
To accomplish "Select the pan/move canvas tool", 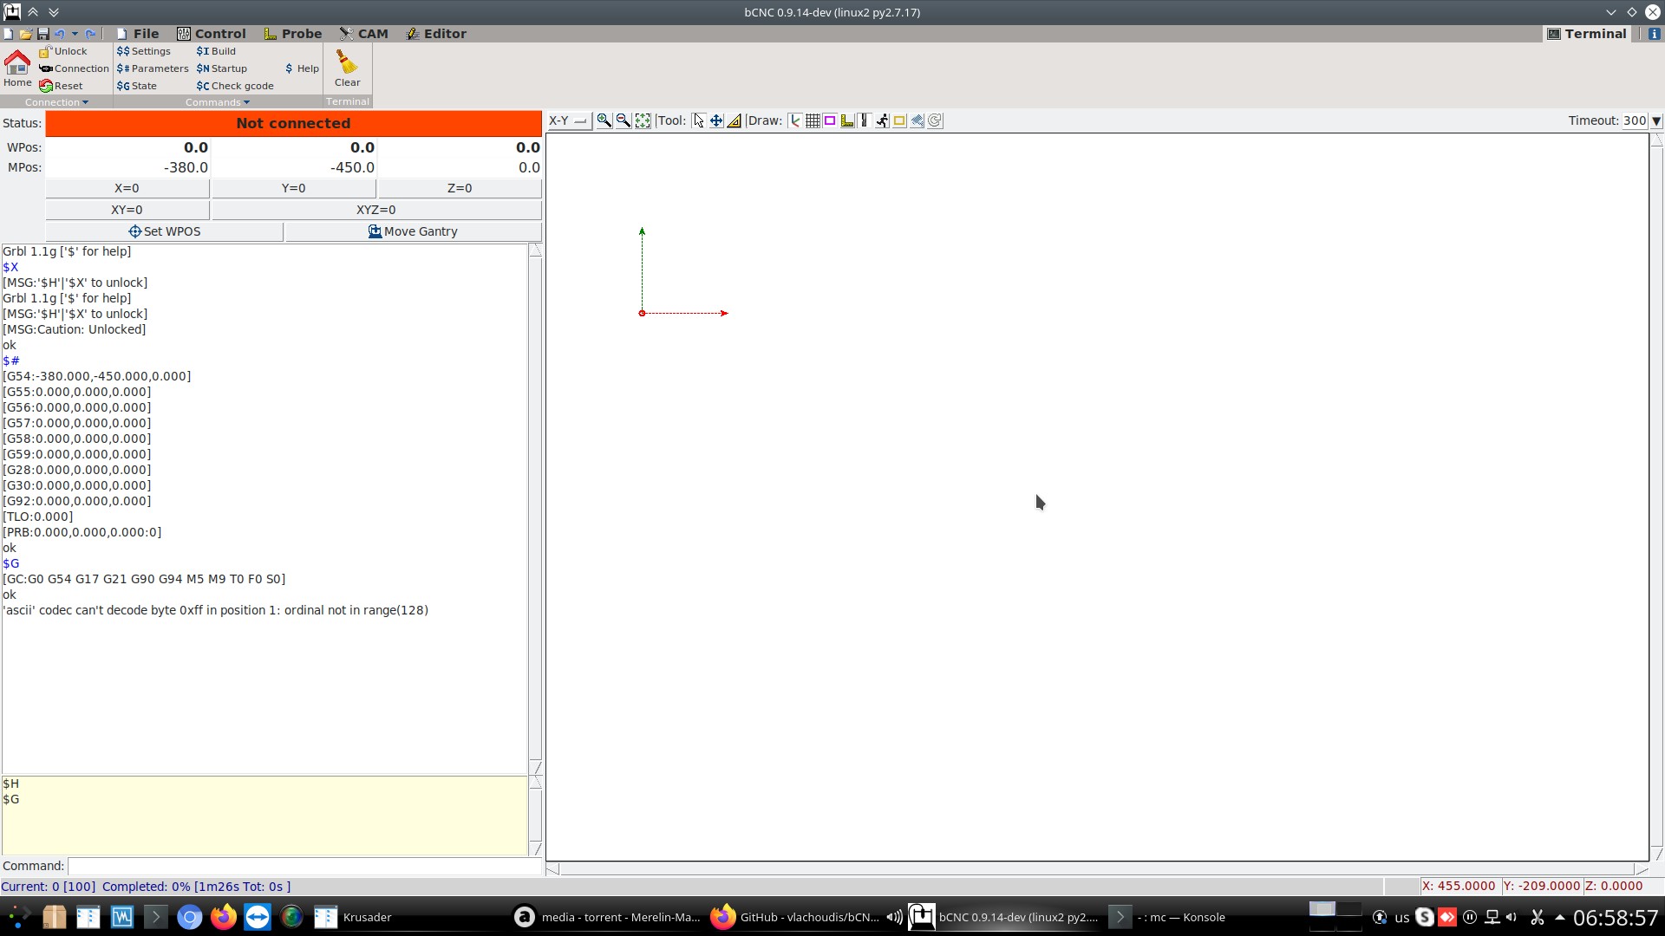I will [x=716, y=120].
